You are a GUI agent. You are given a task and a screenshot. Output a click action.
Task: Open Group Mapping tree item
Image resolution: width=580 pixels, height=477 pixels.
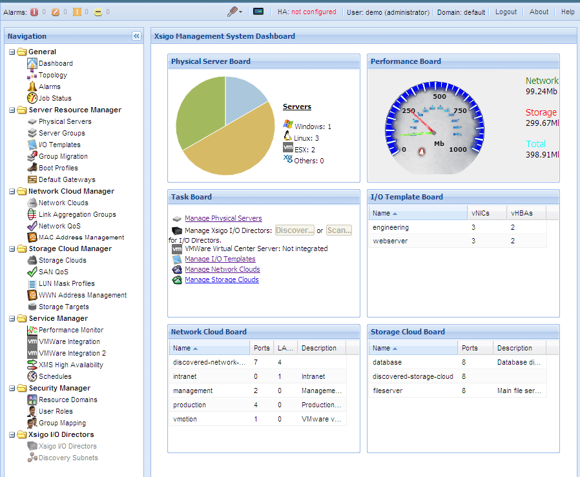(x=62, y=423)
